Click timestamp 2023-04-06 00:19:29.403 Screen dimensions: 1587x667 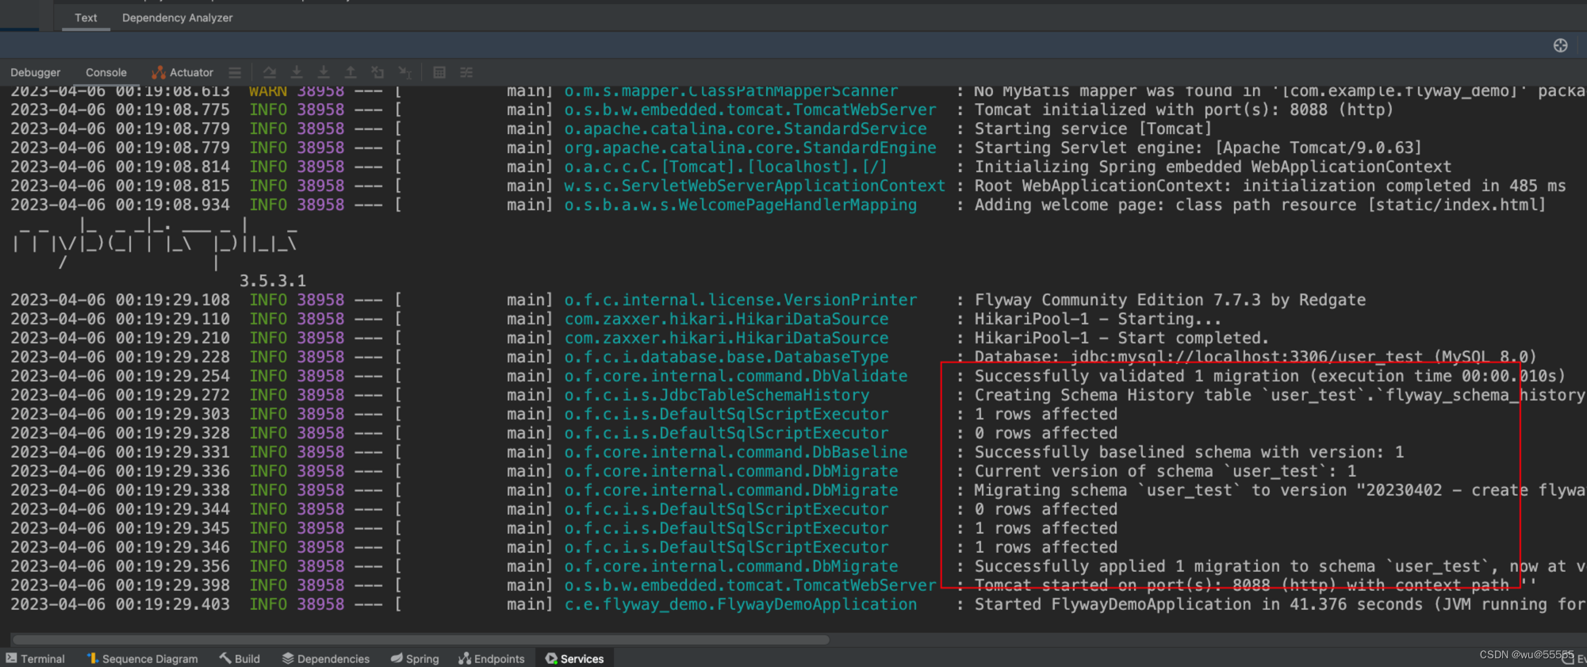121,604
